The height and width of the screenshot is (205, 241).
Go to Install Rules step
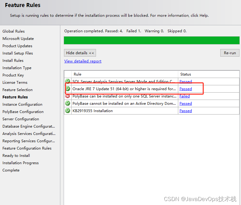pos(13,61)
